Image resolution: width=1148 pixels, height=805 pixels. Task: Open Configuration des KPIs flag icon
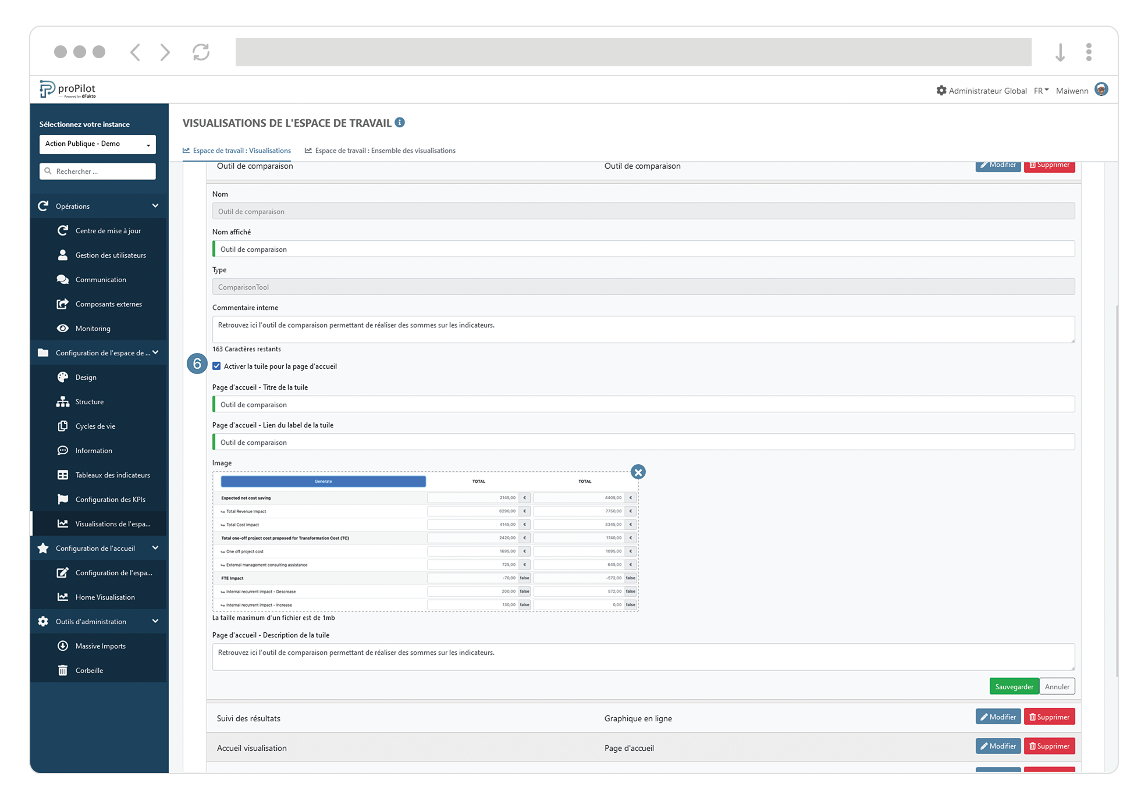coord(63,499)
